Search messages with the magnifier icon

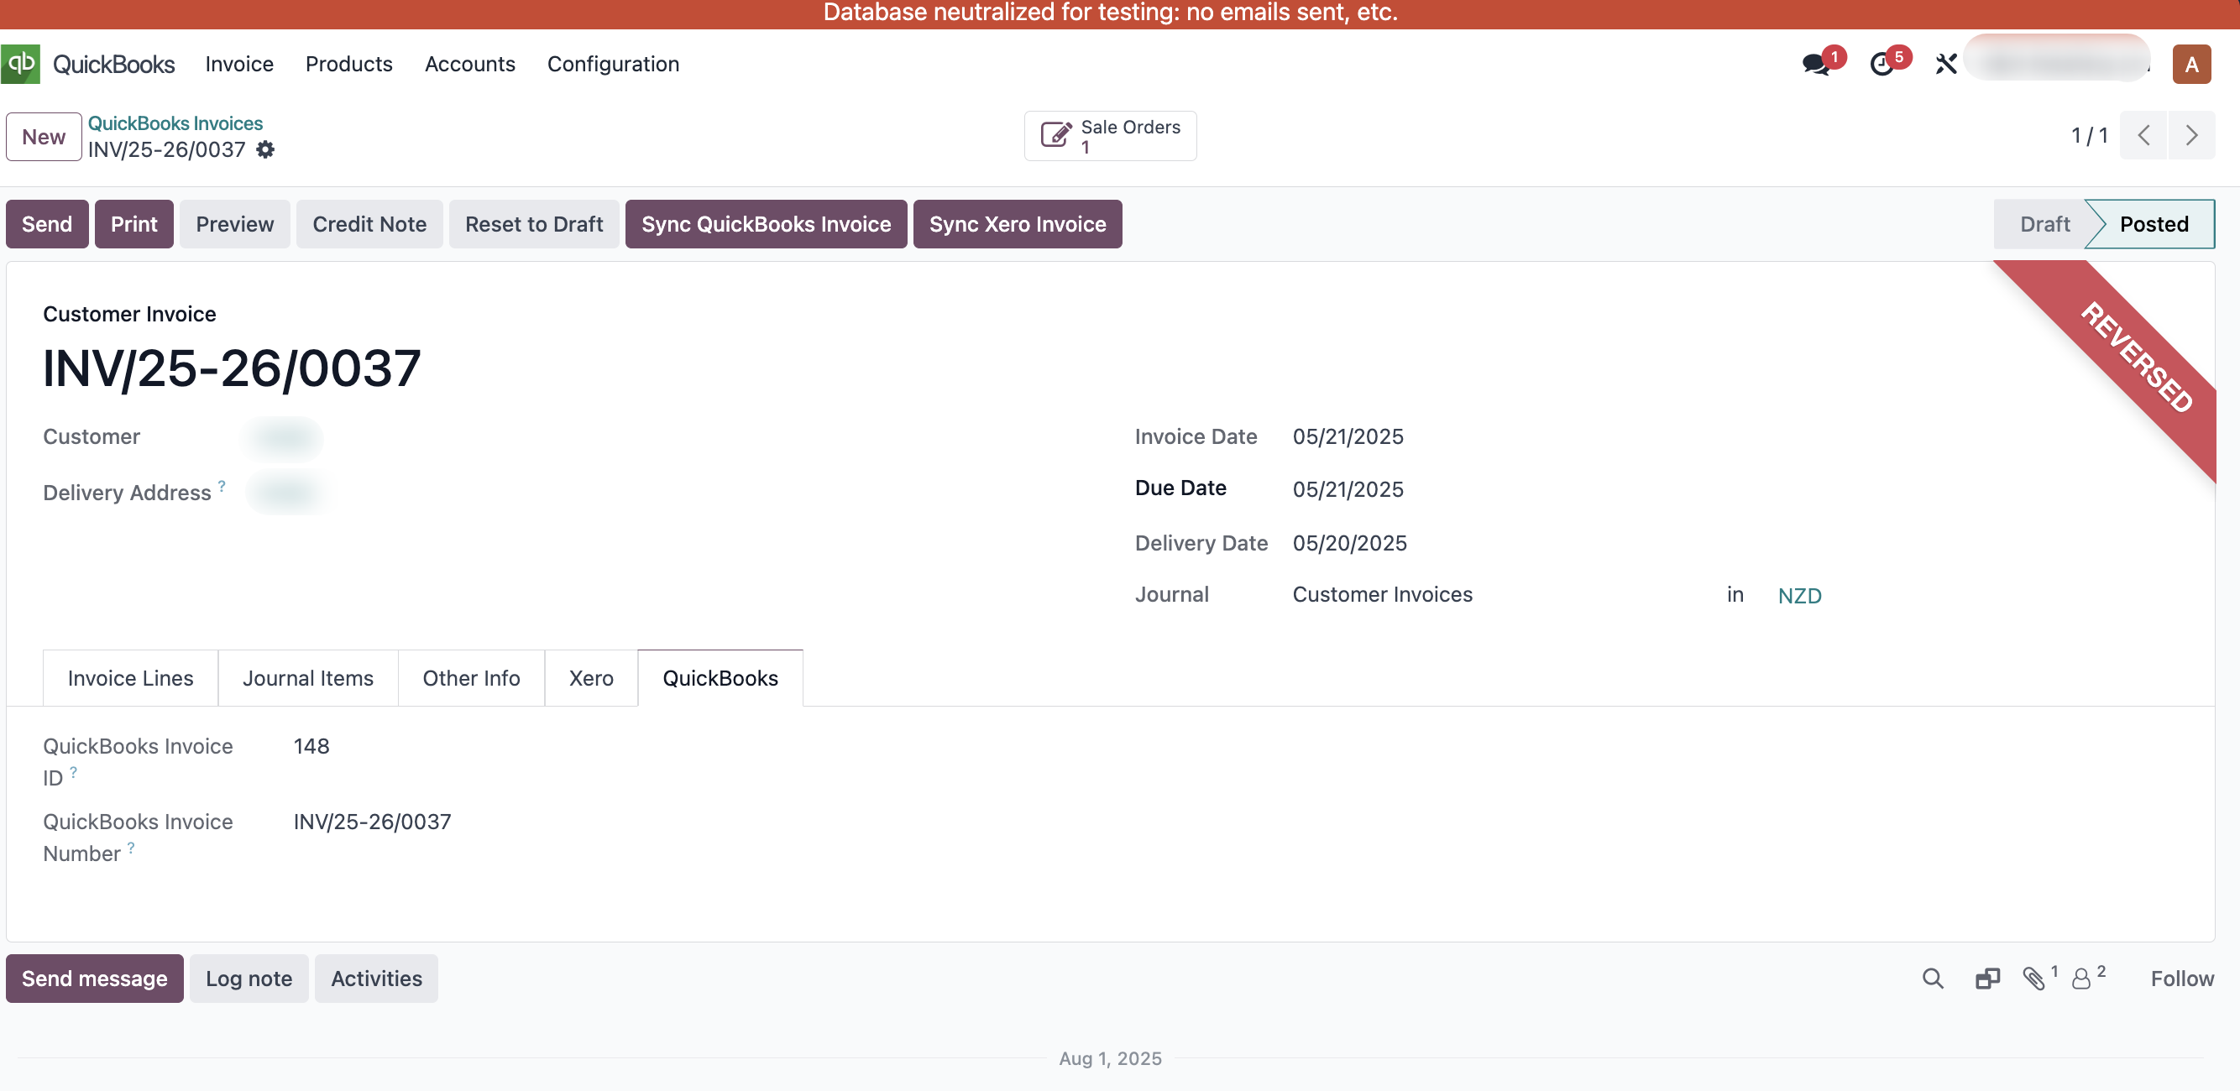1932,979
